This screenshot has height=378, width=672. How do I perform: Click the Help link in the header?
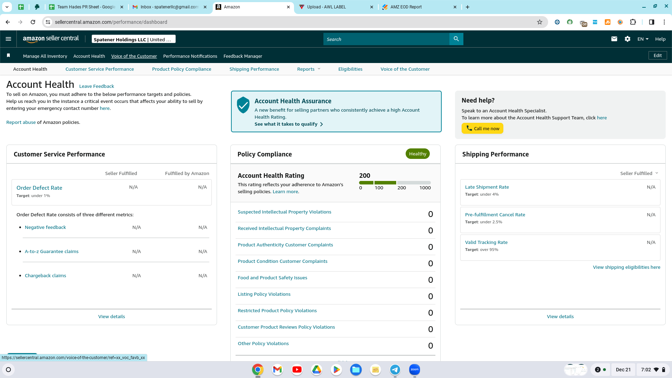(660, 39)
